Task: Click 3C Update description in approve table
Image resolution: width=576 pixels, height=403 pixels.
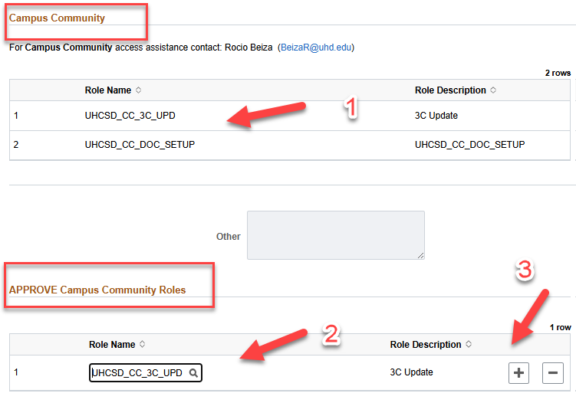Action: click(x=411, y=373)
